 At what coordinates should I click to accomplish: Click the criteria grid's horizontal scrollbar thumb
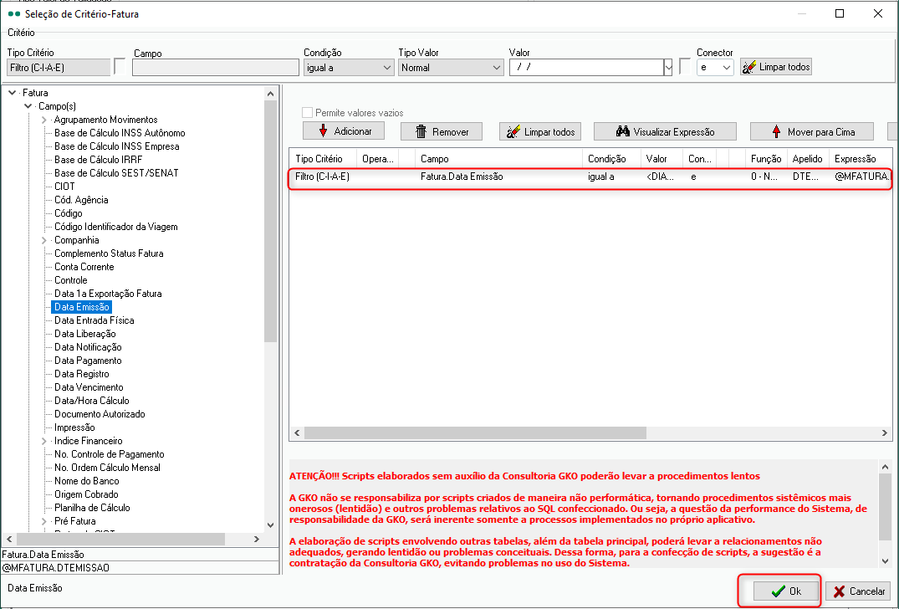[x=475, y=433]
